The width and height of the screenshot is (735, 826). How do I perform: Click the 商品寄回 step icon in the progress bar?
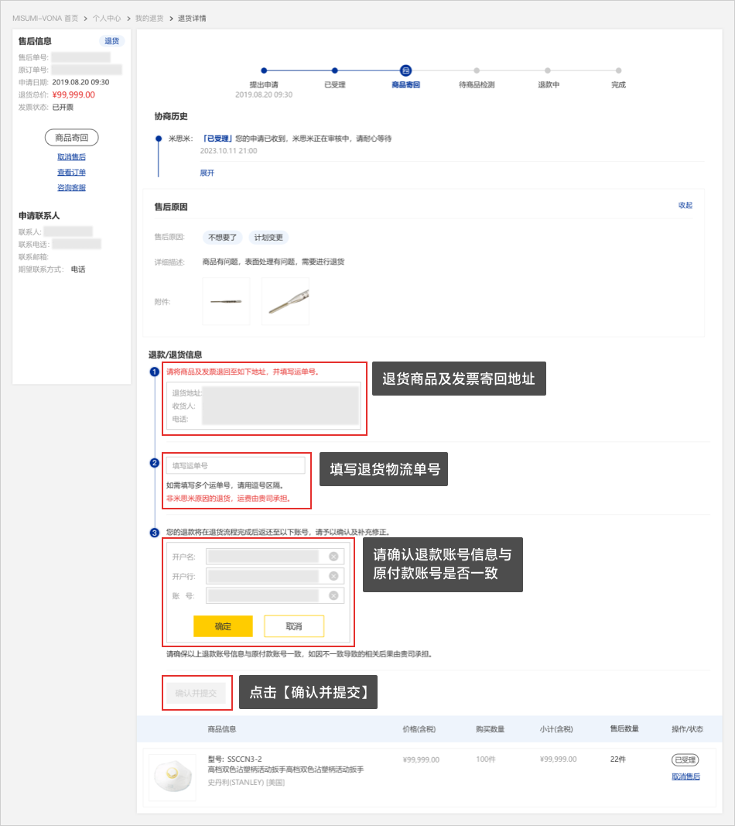tap(405, 70)
